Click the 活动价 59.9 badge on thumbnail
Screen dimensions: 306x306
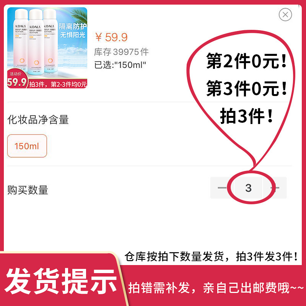click(x=17, y=80)
